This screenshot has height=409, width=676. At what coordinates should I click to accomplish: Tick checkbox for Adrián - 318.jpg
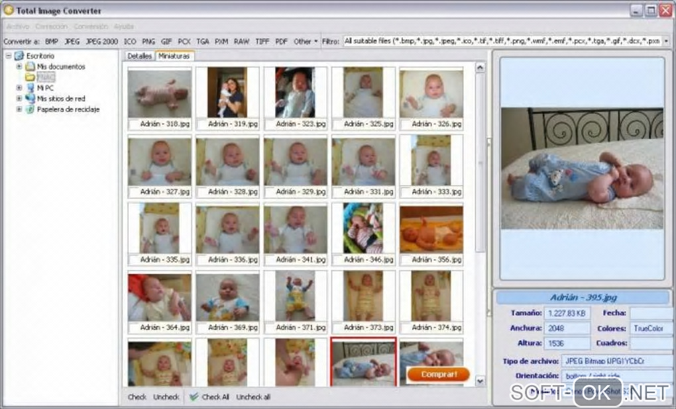134,124
